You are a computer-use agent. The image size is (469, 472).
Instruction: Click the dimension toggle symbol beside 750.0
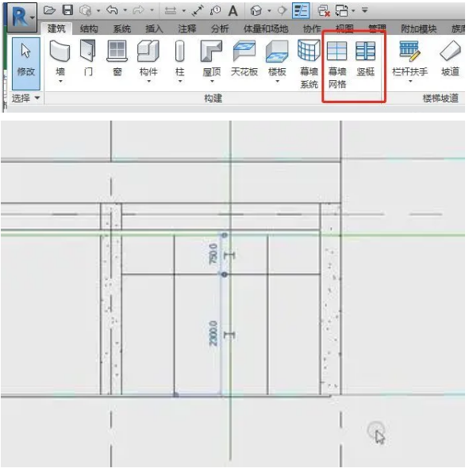coord(229,256)
